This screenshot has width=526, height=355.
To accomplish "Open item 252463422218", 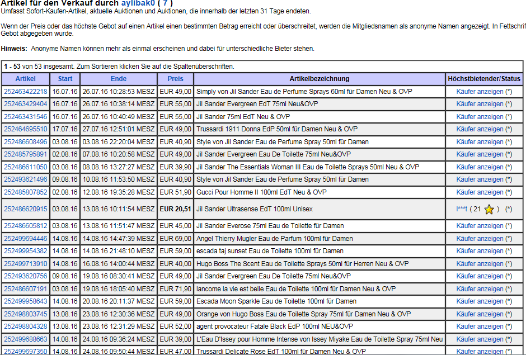I will (26, 92).
